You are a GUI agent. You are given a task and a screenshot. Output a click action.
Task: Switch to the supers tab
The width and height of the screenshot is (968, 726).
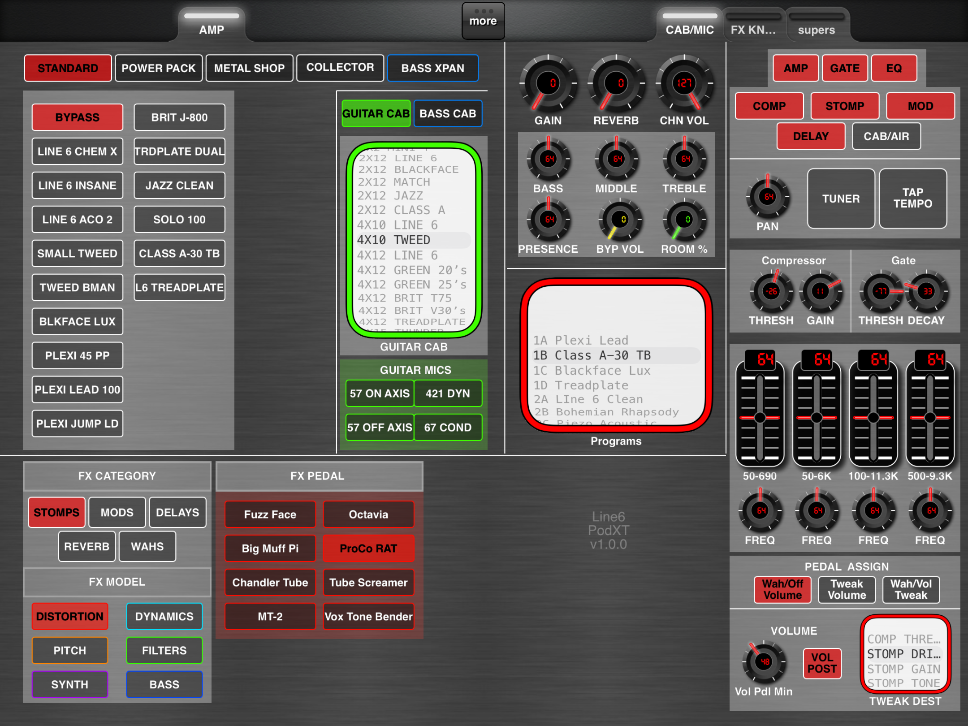click(817, 25)
